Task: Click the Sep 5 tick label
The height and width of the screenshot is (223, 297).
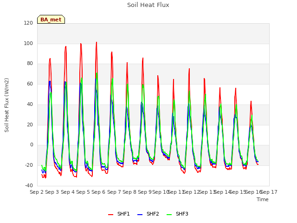Action: [x=83, y=192]
